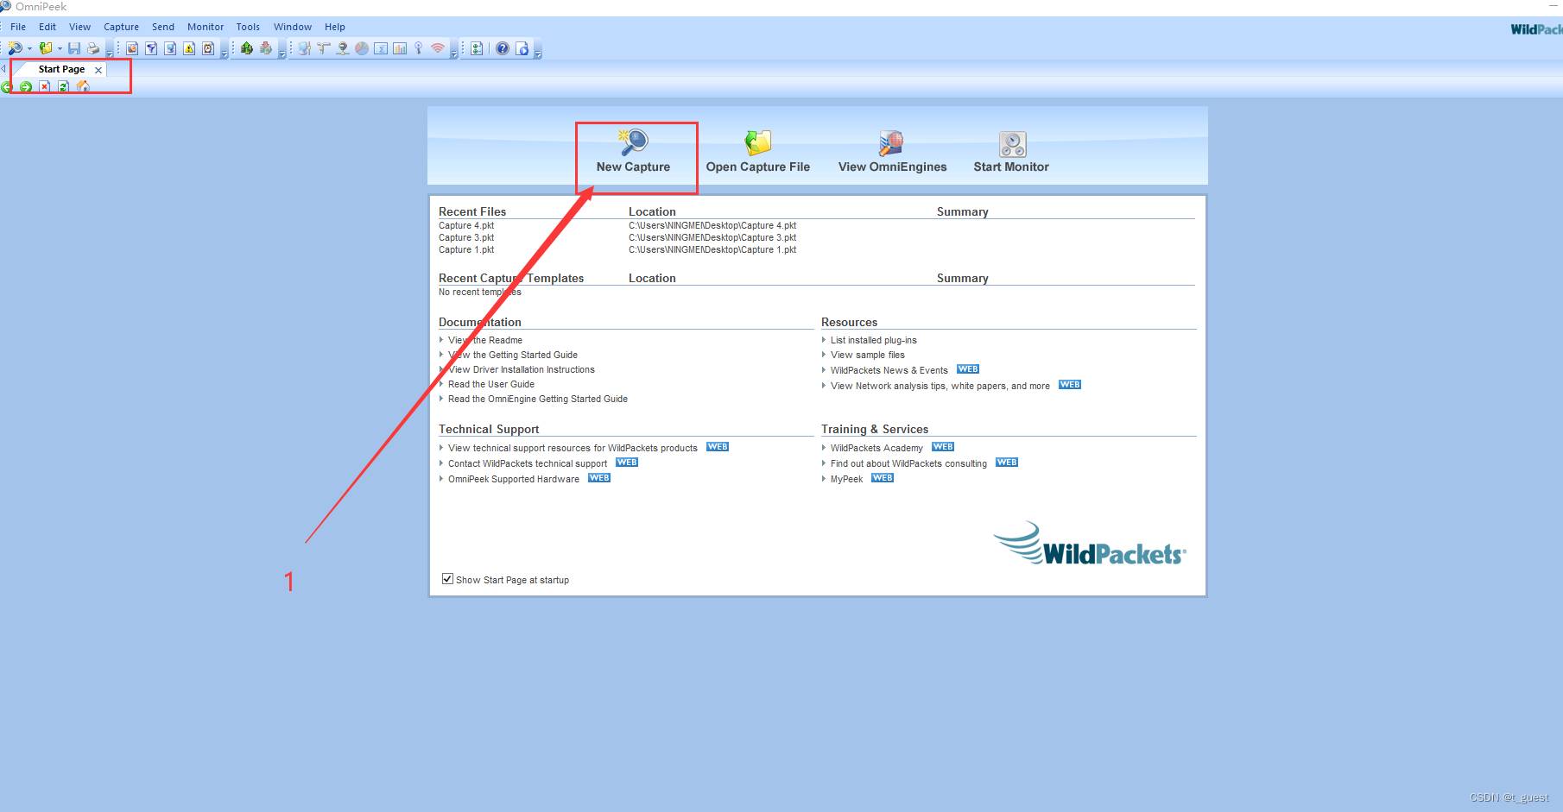The width and height of the screenshot is (1563, 812).
Task: Click the List installed plug-ins link
Action: [874, 340]
